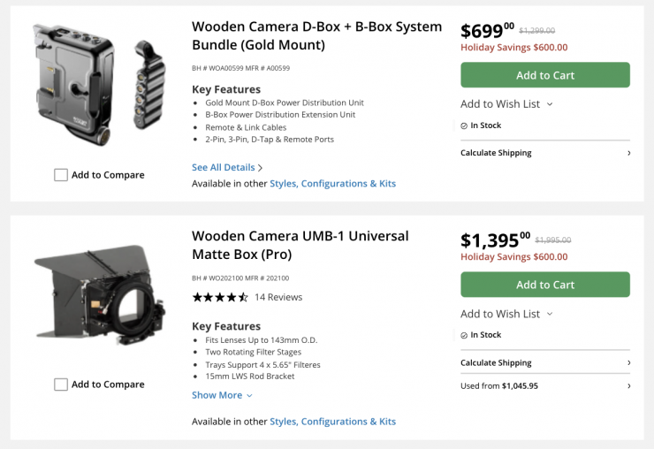
Task: Open See All Details for D-Box bundle
Action: point(227,167)
